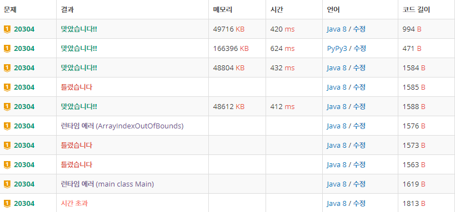Click the 코드 길이 column header

(x=416, y=9)
